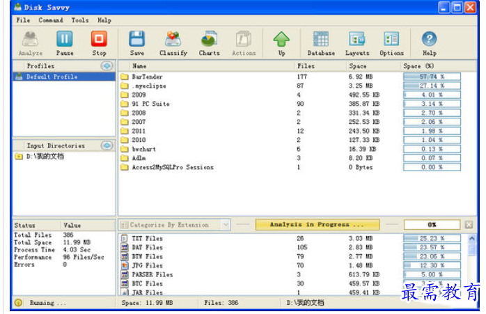Click the Help question mark icon
486x314 pixels.
point(430,39)
